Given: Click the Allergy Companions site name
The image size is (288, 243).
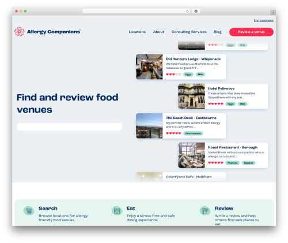Looking at the screenshot, I should 54,32.
